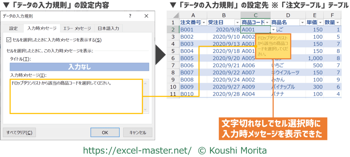Select the 入力時メッセージ tab
This screenshot has height=157, width=350.
pyautogui.click(x=41, y=28)
